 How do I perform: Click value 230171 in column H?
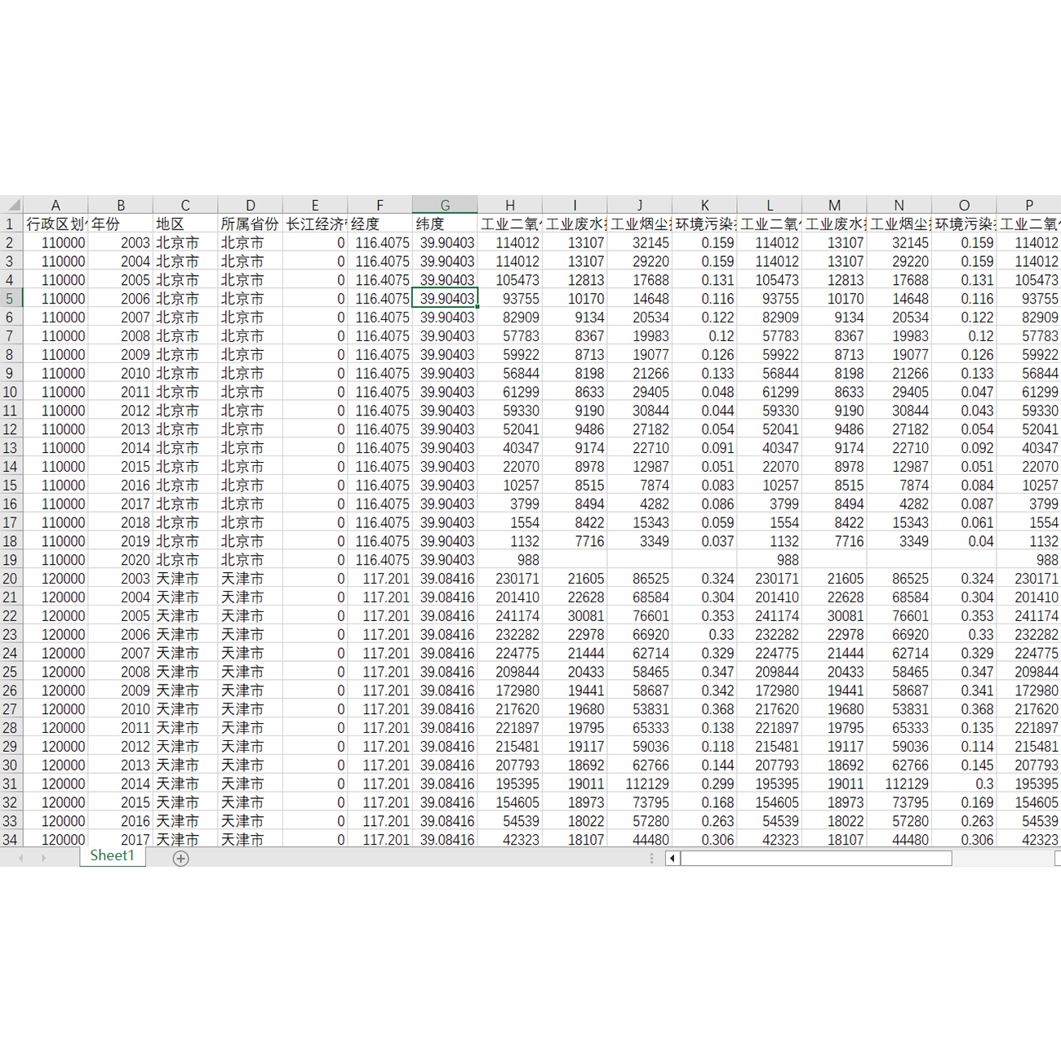click(x=509, y=579)
